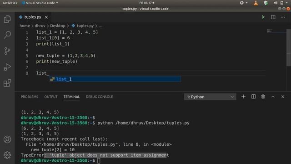Select the tuples.py editor tab
The height and width of the screenshot is (164, 291).
tap(33, 17)
